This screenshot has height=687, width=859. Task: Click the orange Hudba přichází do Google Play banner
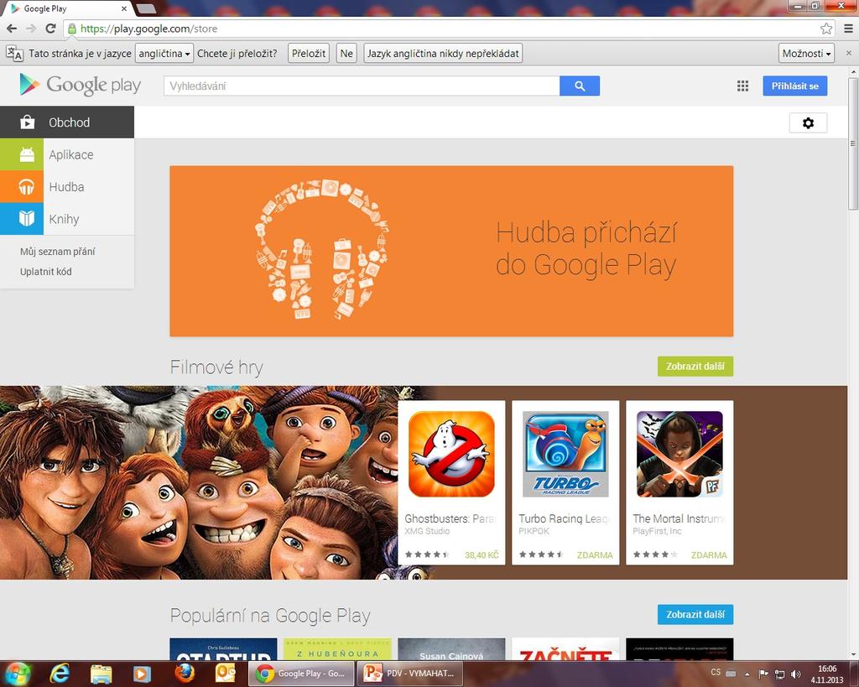451,251
